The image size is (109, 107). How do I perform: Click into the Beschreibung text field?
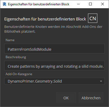pos(54,66)
